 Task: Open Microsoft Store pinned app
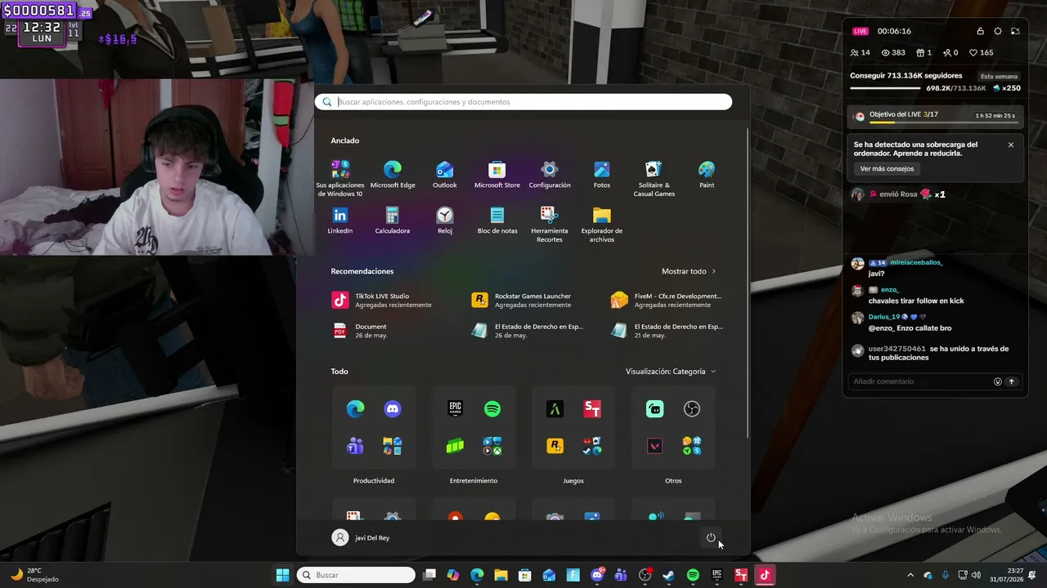click(x=497, y=175)
